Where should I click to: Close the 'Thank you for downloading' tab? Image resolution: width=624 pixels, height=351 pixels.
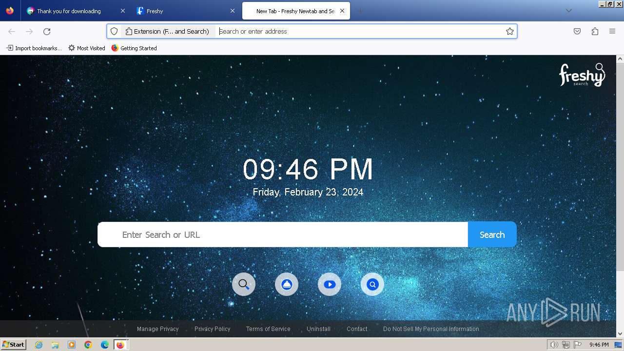(x=122, y=11)
